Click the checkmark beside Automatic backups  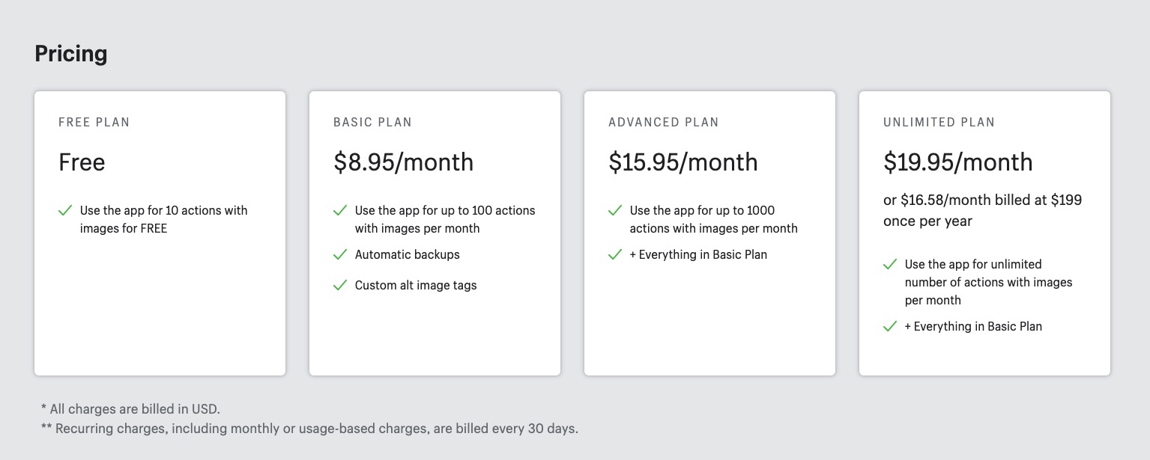click(340, 255)
